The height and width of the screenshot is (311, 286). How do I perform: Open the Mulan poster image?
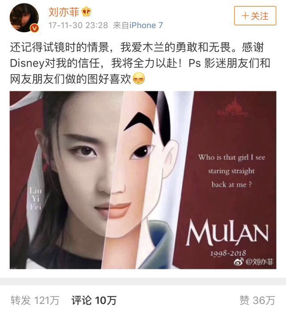[143, 180]
